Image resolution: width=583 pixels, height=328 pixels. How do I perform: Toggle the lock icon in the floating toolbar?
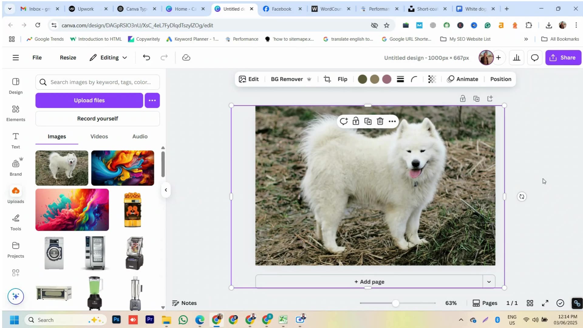356,121
